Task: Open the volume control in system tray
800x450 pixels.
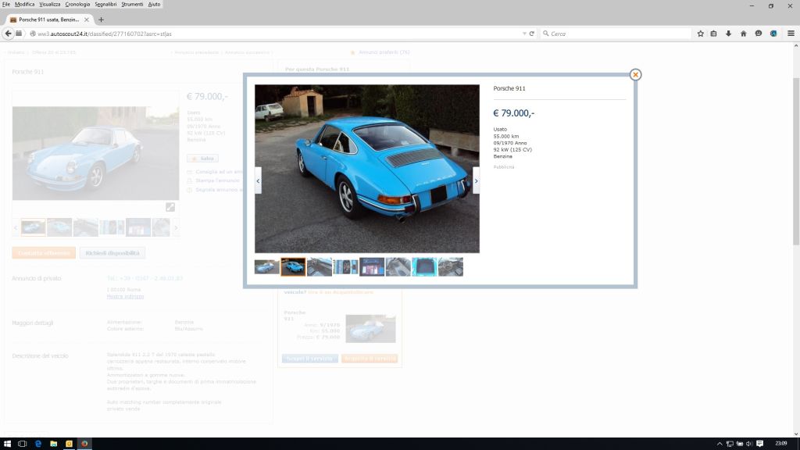Action: (x=749, y=444)
